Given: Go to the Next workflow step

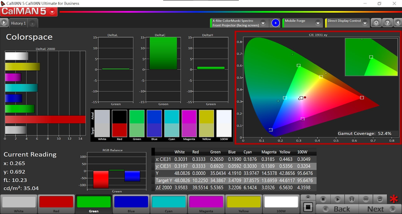Looking at the screenshot, I should coord(380,209).
